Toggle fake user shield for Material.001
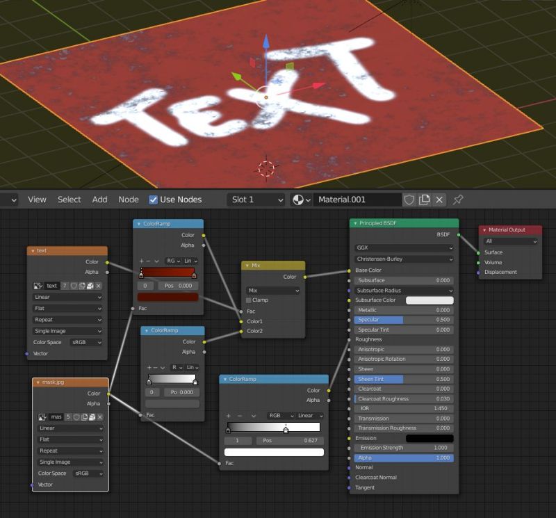 (409, 200)
